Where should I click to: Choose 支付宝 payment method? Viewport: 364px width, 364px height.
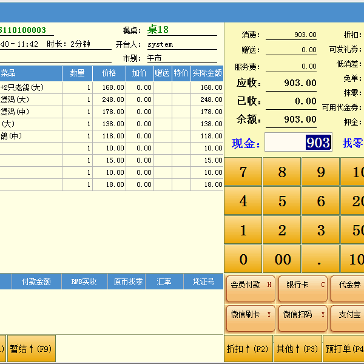[x=348, y=318]
